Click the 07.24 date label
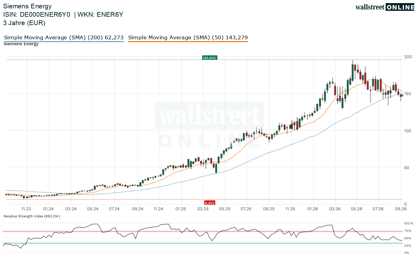The height and width of the screenshot is (261, 418). [x=114, y=209]
